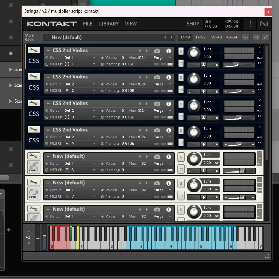
Task: Go to previous multi preset arrow
Action: (165, 37)
